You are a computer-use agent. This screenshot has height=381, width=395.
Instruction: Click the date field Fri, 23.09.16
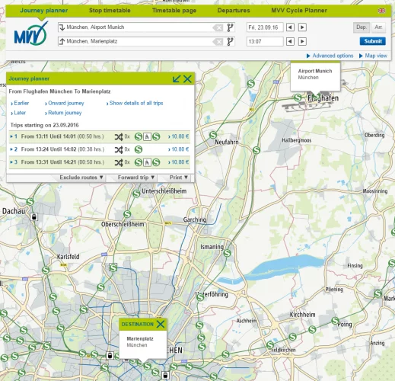pos(265,27)
